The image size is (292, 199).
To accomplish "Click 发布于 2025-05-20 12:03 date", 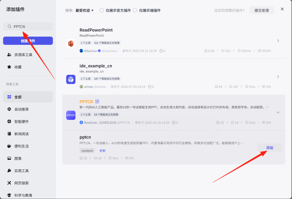I will pyautogui.click(x=152, y=123).
